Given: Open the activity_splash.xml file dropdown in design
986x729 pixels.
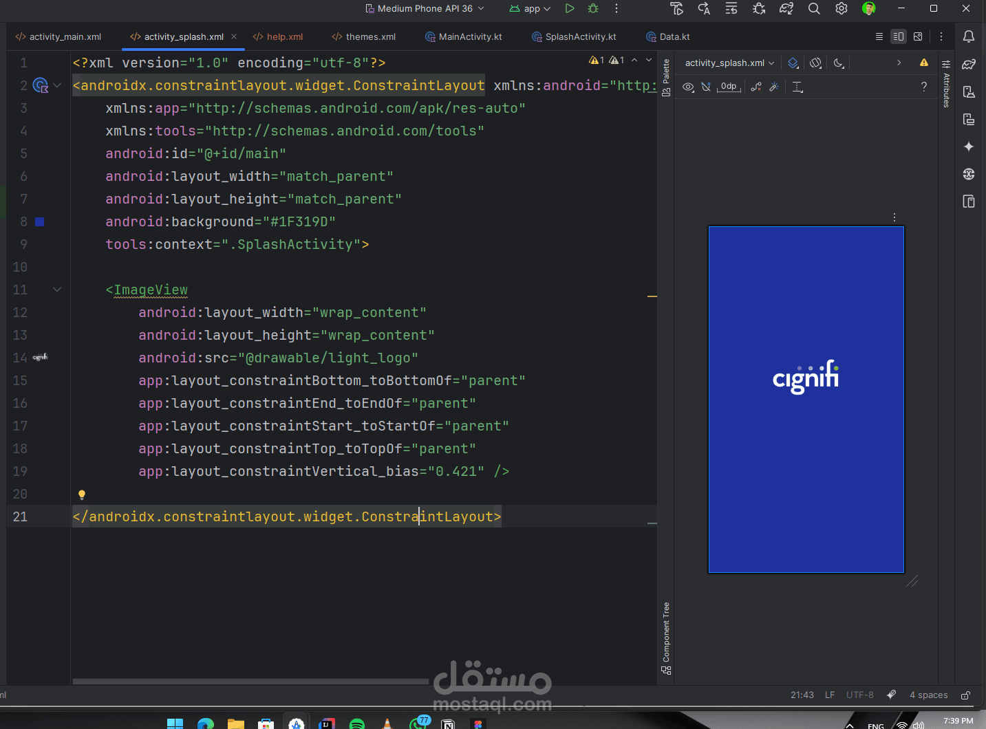Looking at the screenshot, I should coord(729,63).
